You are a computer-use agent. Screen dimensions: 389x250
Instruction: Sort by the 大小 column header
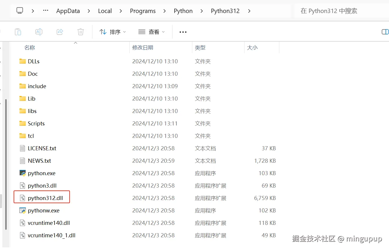pos(252,48)
